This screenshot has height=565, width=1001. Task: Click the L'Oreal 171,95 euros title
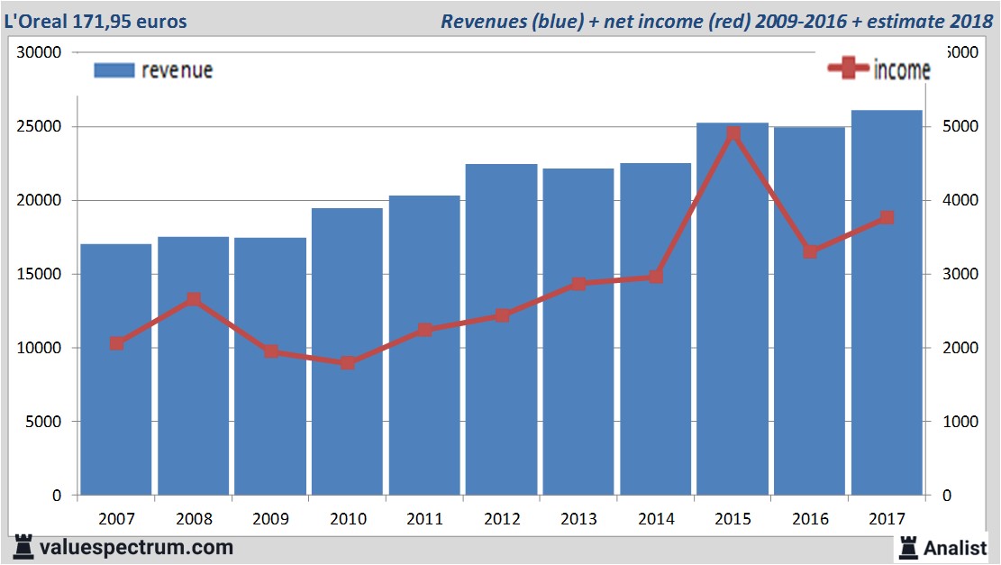(96, 21)
